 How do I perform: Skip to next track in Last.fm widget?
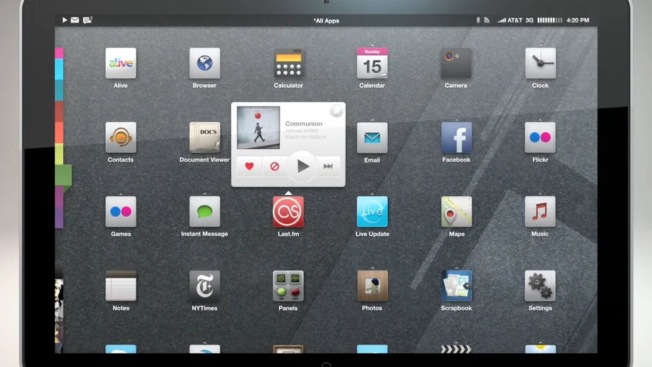328,167
